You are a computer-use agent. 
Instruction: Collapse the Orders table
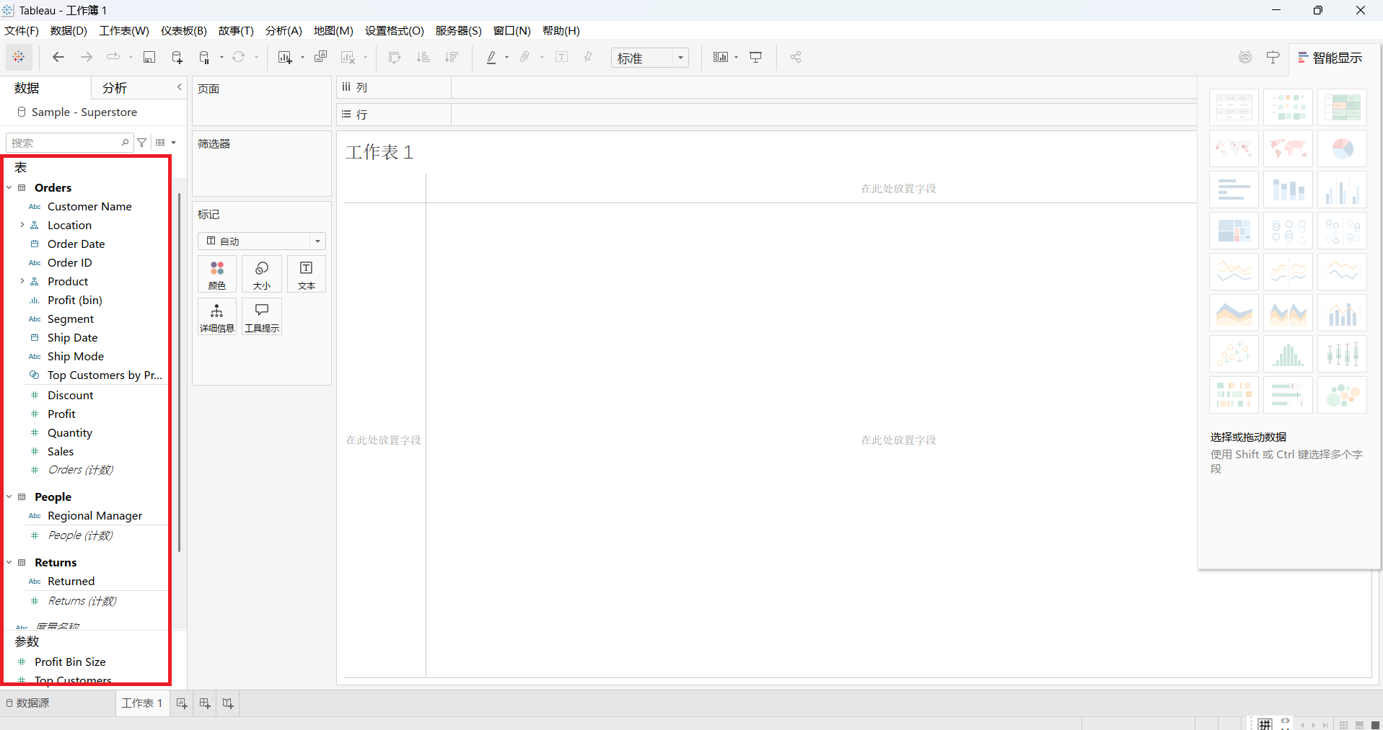pos(9,187)
